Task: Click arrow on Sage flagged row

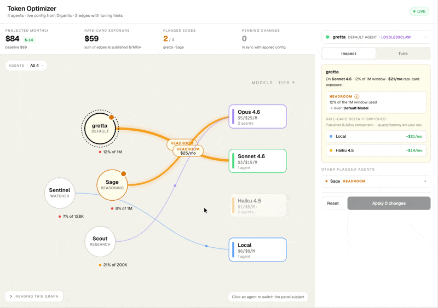Action: [x=425, y=181]
